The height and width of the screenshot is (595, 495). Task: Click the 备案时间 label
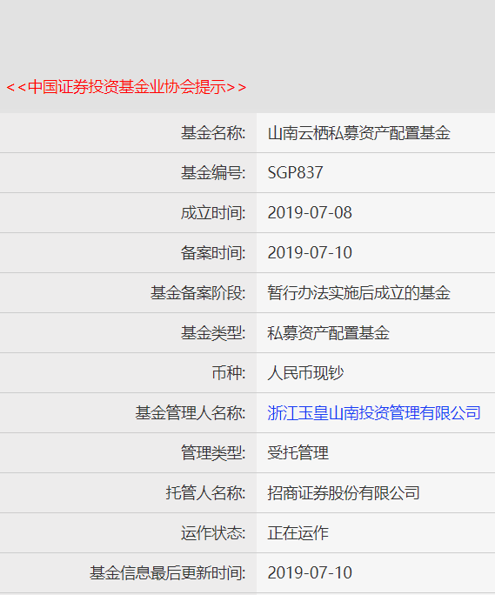pyautogui.click(x=213, y=253)
